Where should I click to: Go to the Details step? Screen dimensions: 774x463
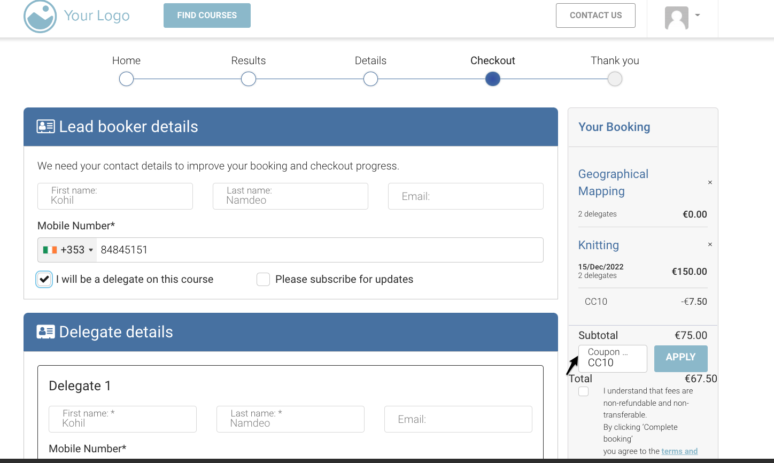(370, 79)
